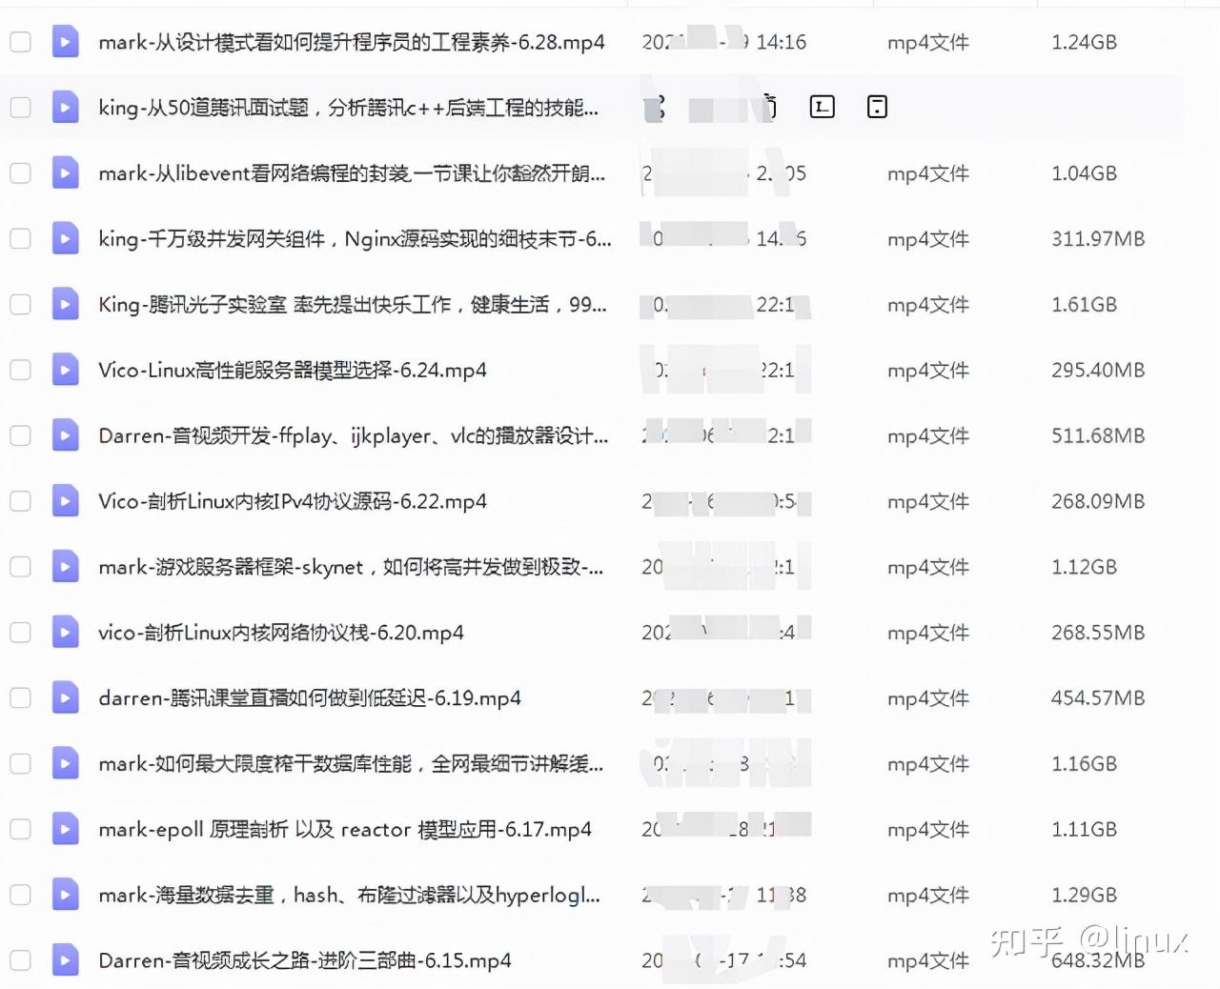
Task: Tick the checkbox for mark-海量数据去重 file
Action: [x=20, y=895]
